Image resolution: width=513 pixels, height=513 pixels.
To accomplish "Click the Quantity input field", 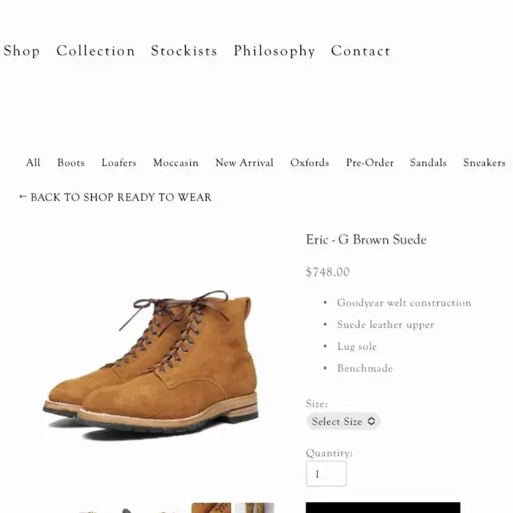I will (x=326, y=473).
